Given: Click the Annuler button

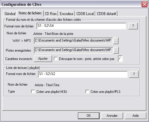Looking at the screenshot, I should pos(112,116).
